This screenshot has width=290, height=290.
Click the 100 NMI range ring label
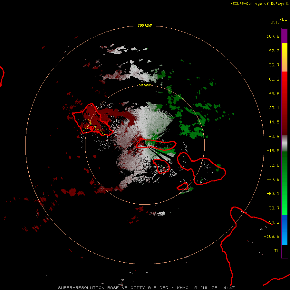pyautogui.click(x=145, y=25)
